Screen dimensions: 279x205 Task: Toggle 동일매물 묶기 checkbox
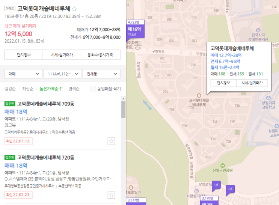93,89
